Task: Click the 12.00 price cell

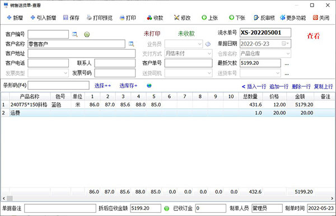Action: click(x=274, y=105)
